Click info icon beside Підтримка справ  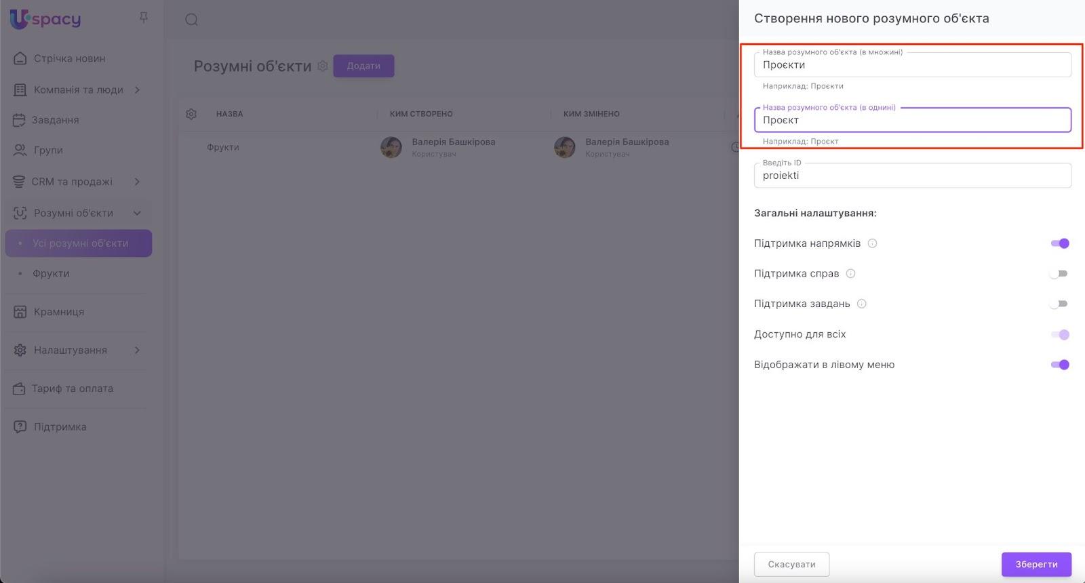(x=851, y=274)
